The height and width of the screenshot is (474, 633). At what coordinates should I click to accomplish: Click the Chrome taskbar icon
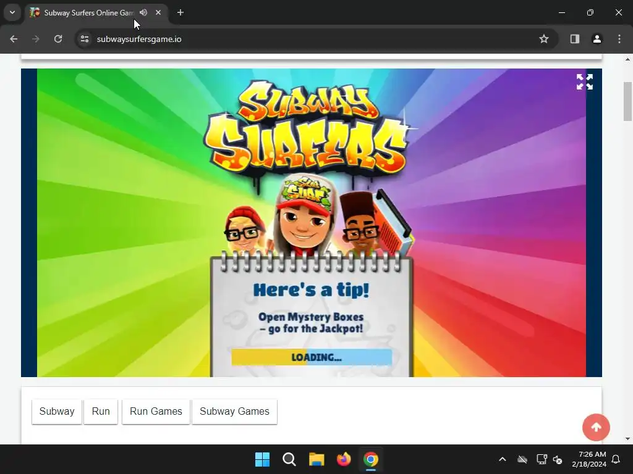(x=371, y=459)
